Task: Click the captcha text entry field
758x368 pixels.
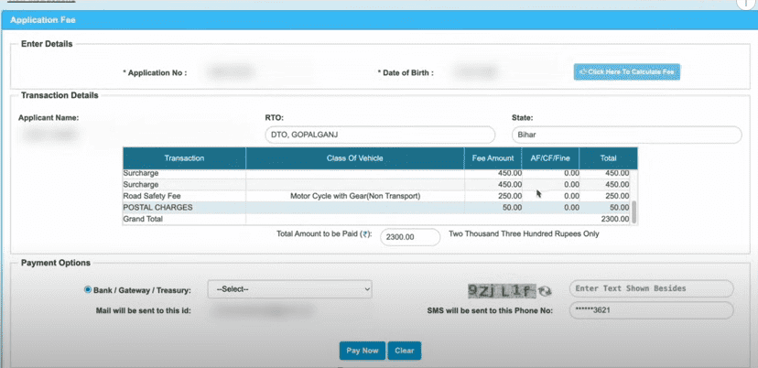Action: click(x=651, y=289)
